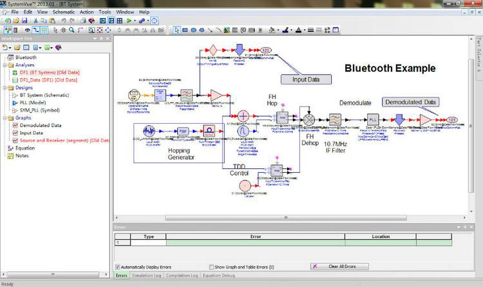Open the Run simulation dropdown arrow
The height and width of the screenshot is (287, 483).
point(135,21)
